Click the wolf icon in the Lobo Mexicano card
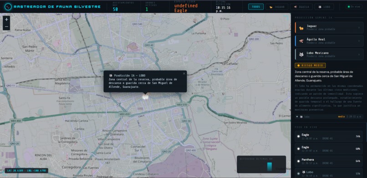Image resolution: width=367 pixels, height=178 pixels. pos(301,54)
